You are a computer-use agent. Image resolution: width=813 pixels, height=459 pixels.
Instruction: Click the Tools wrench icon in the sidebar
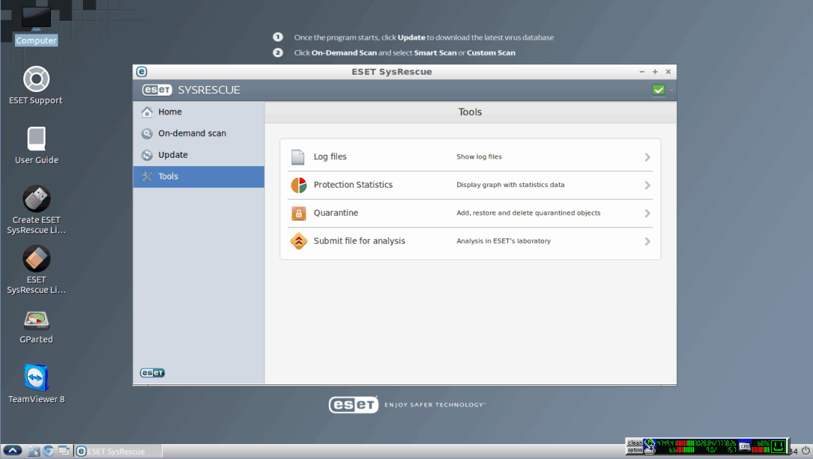pyautogui.click(x=147, y=176)
